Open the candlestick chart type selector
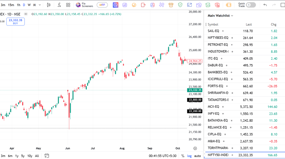This screenshot has width=285, height=159. [49, 5]
